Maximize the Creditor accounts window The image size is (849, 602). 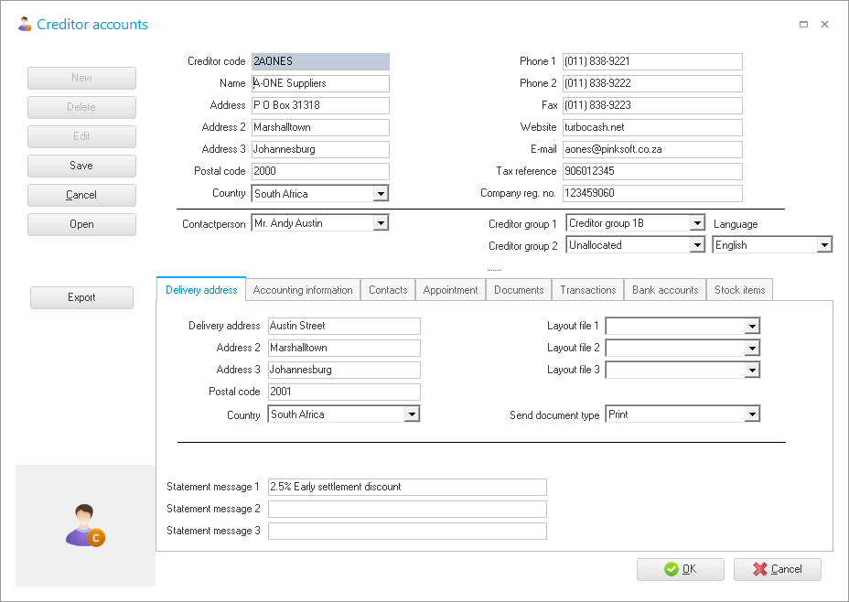(803, 25)
